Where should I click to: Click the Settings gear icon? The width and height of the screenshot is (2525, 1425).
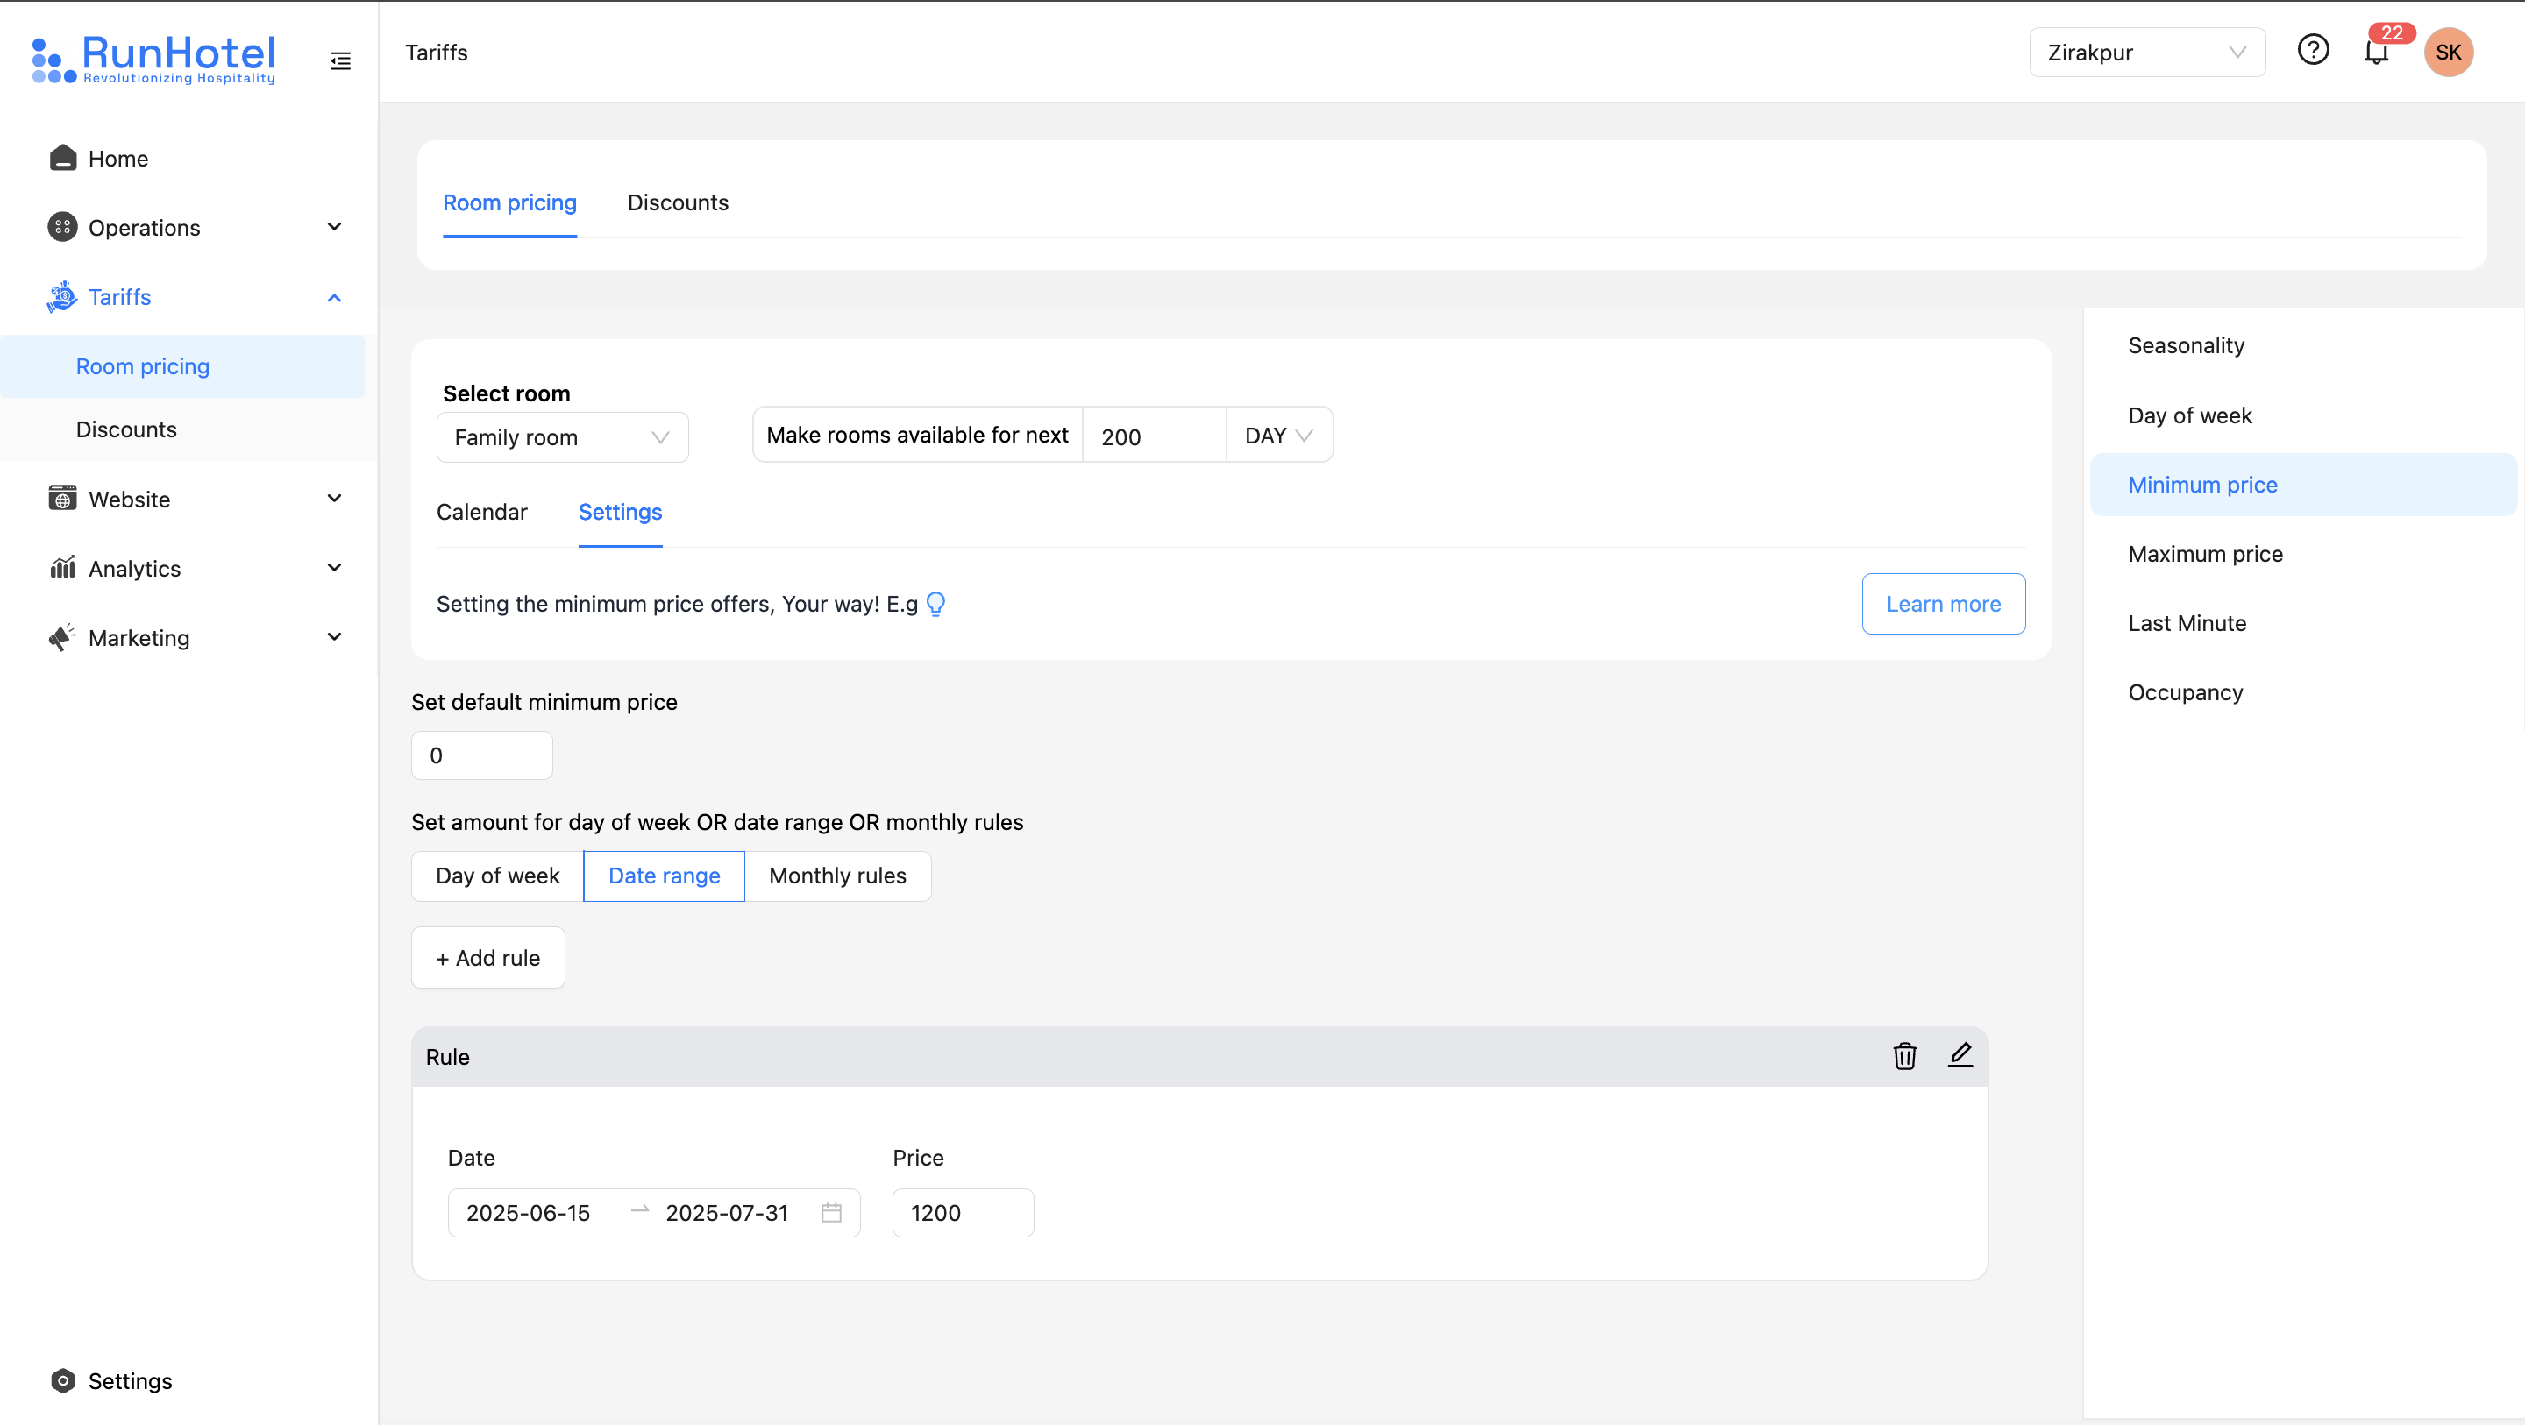coord(63,1380)
